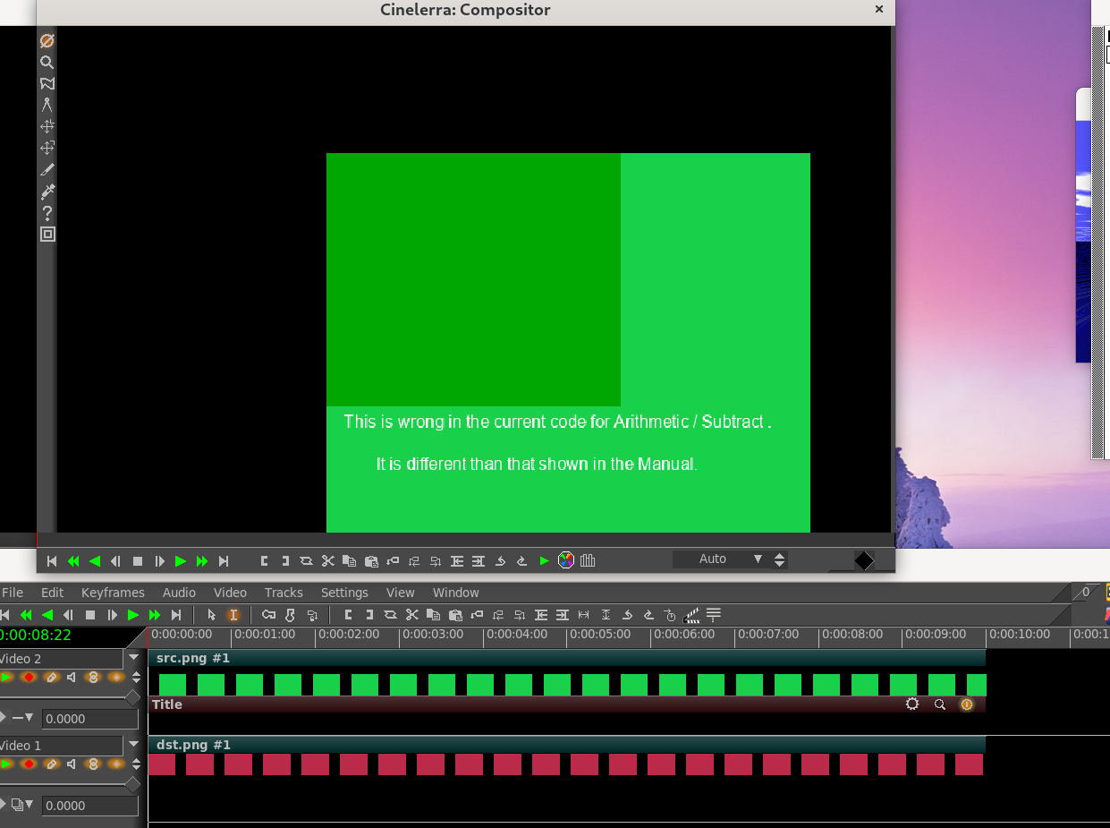This screenshot has height=828, width=1110.
Task: Choose the ruler measurement tool
Action: (x=47, y=105)
